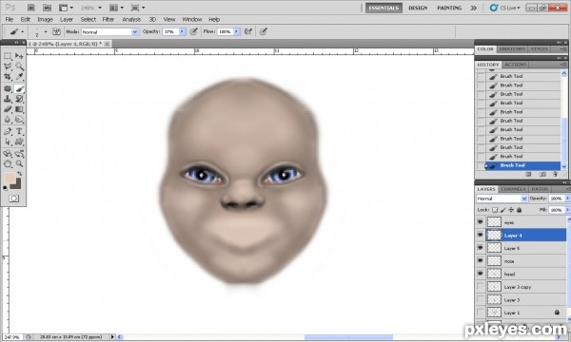Viewport: 571px width, 342px height.
Task: Select the 3D Camera Rotate tool
Action: [x=19, y=154]
